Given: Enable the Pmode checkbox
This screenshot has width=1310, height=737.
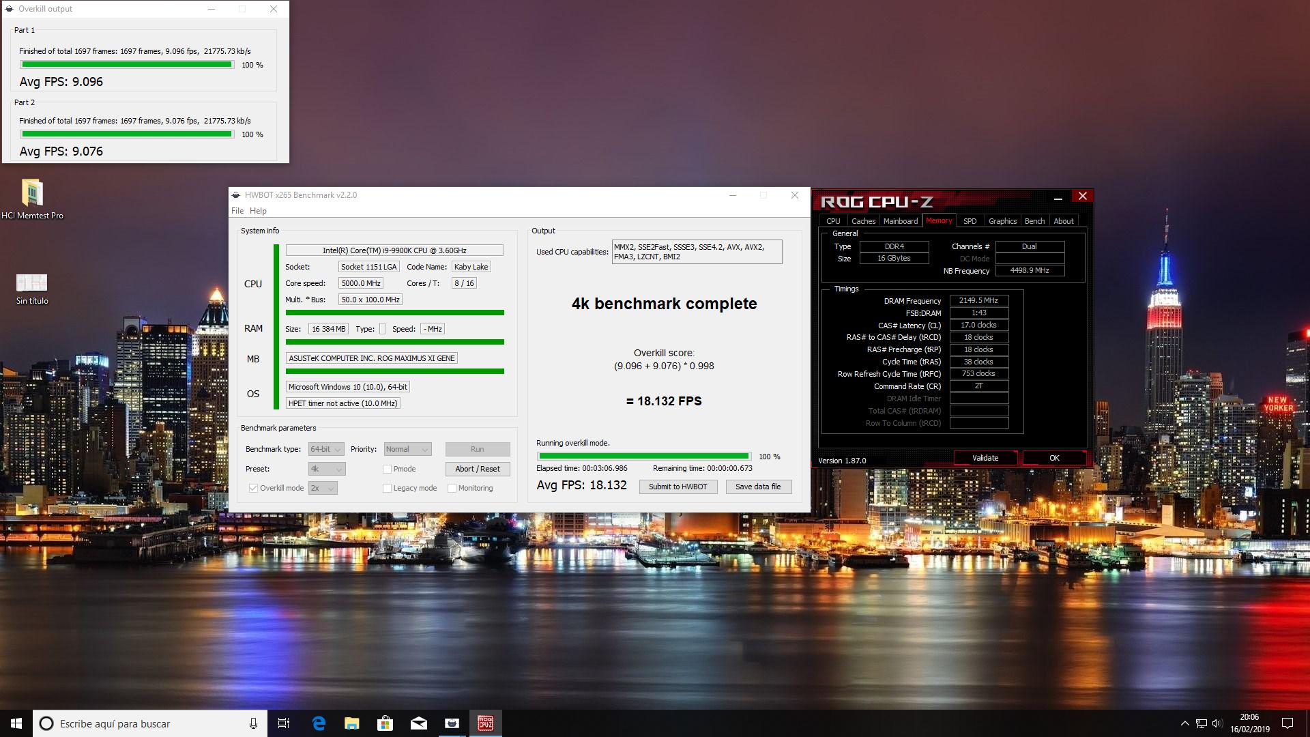Looking at the screenshot, I should (x=387, y=469).
